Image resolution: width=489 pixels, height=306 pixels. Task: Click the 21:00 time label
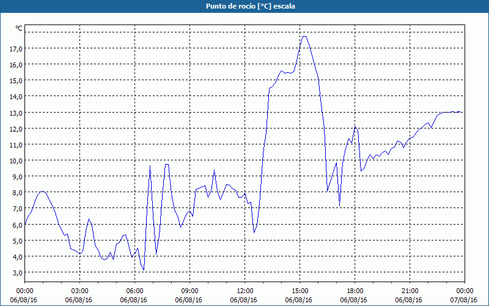pyautogui.click(x=410, y=291)
